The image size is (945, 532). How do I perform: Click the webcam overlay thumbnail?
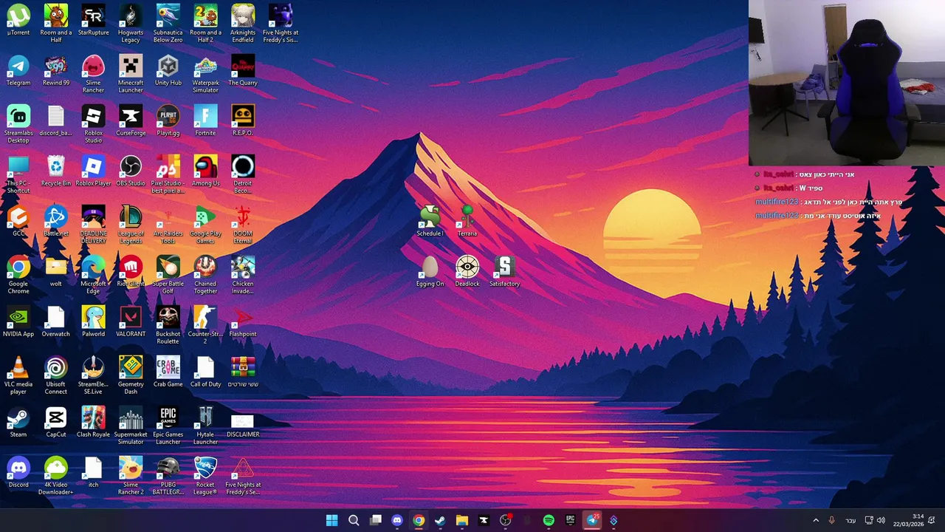[847, 83]
